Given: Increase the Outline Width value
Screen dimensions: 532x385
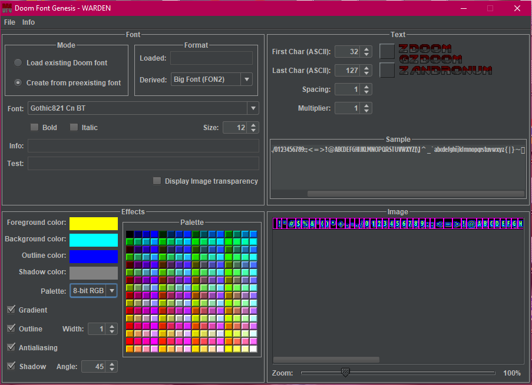Looking at the screenshot, I should click(x=112, y=326).
